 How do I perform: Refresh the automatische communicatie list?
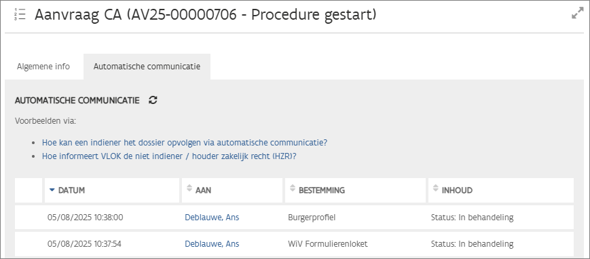(153, 101)
